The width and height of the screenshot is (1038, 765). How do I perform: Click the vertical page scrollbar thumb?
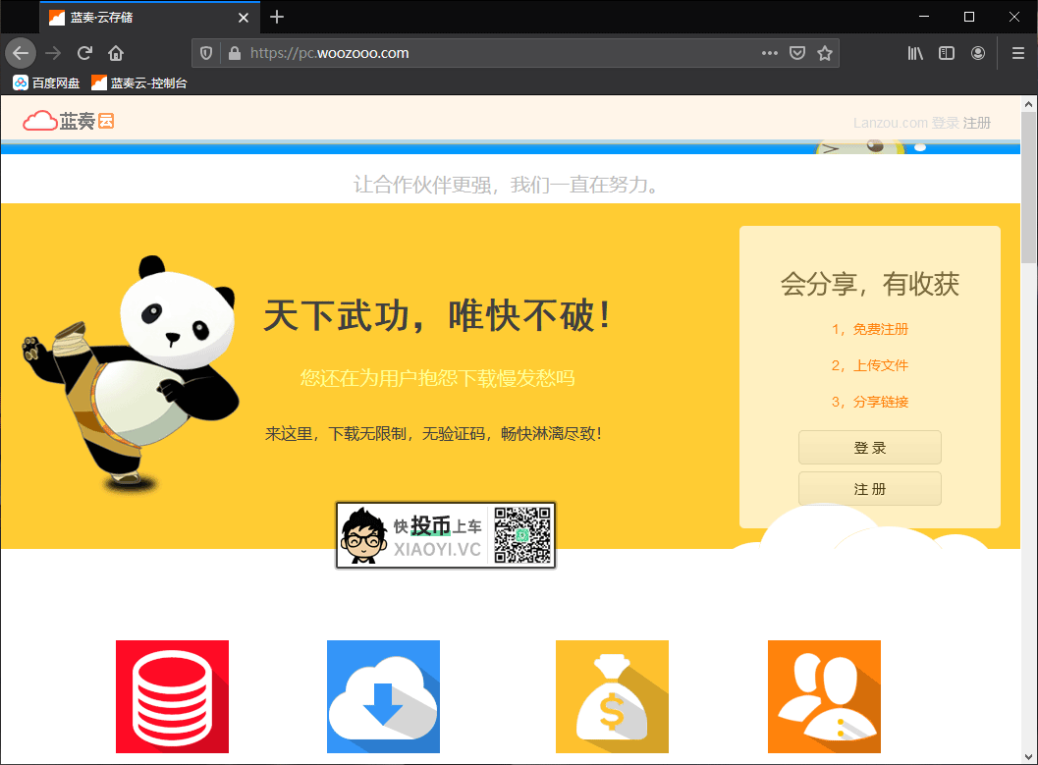pos(1028,189)
